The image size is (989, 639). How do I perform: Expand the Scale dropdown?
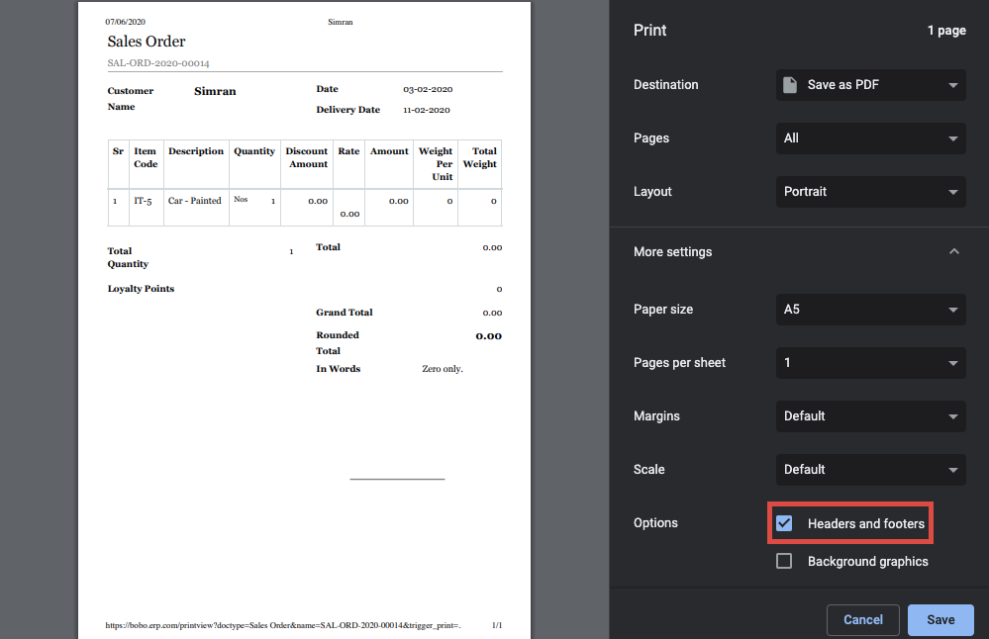tap(870, 470)
